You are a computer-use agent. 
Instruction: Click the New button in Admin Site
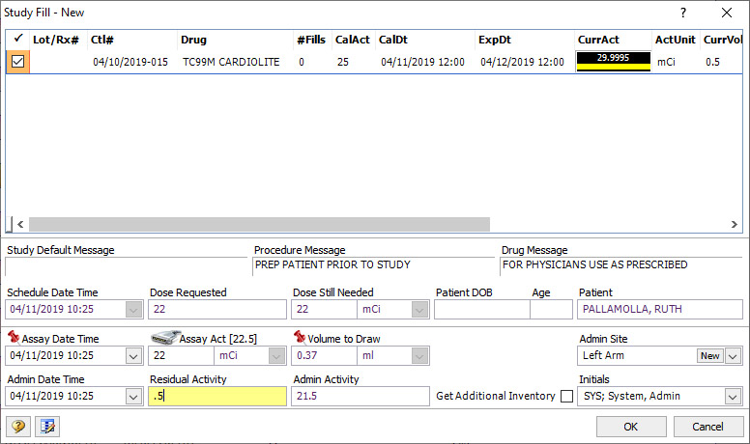709,355
